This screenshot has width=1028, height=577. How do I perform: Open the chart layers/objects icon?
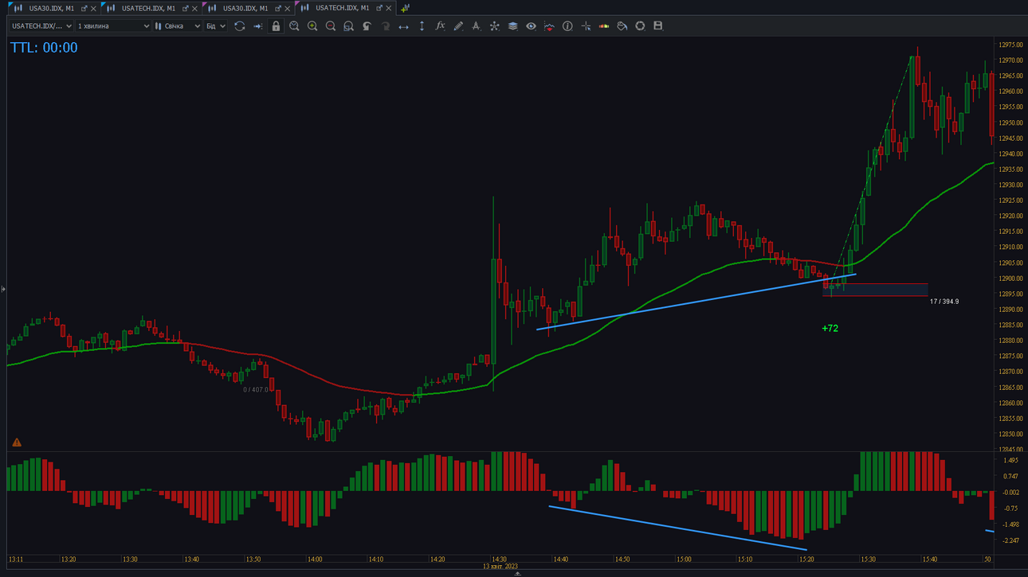click(x=512, y=26)
